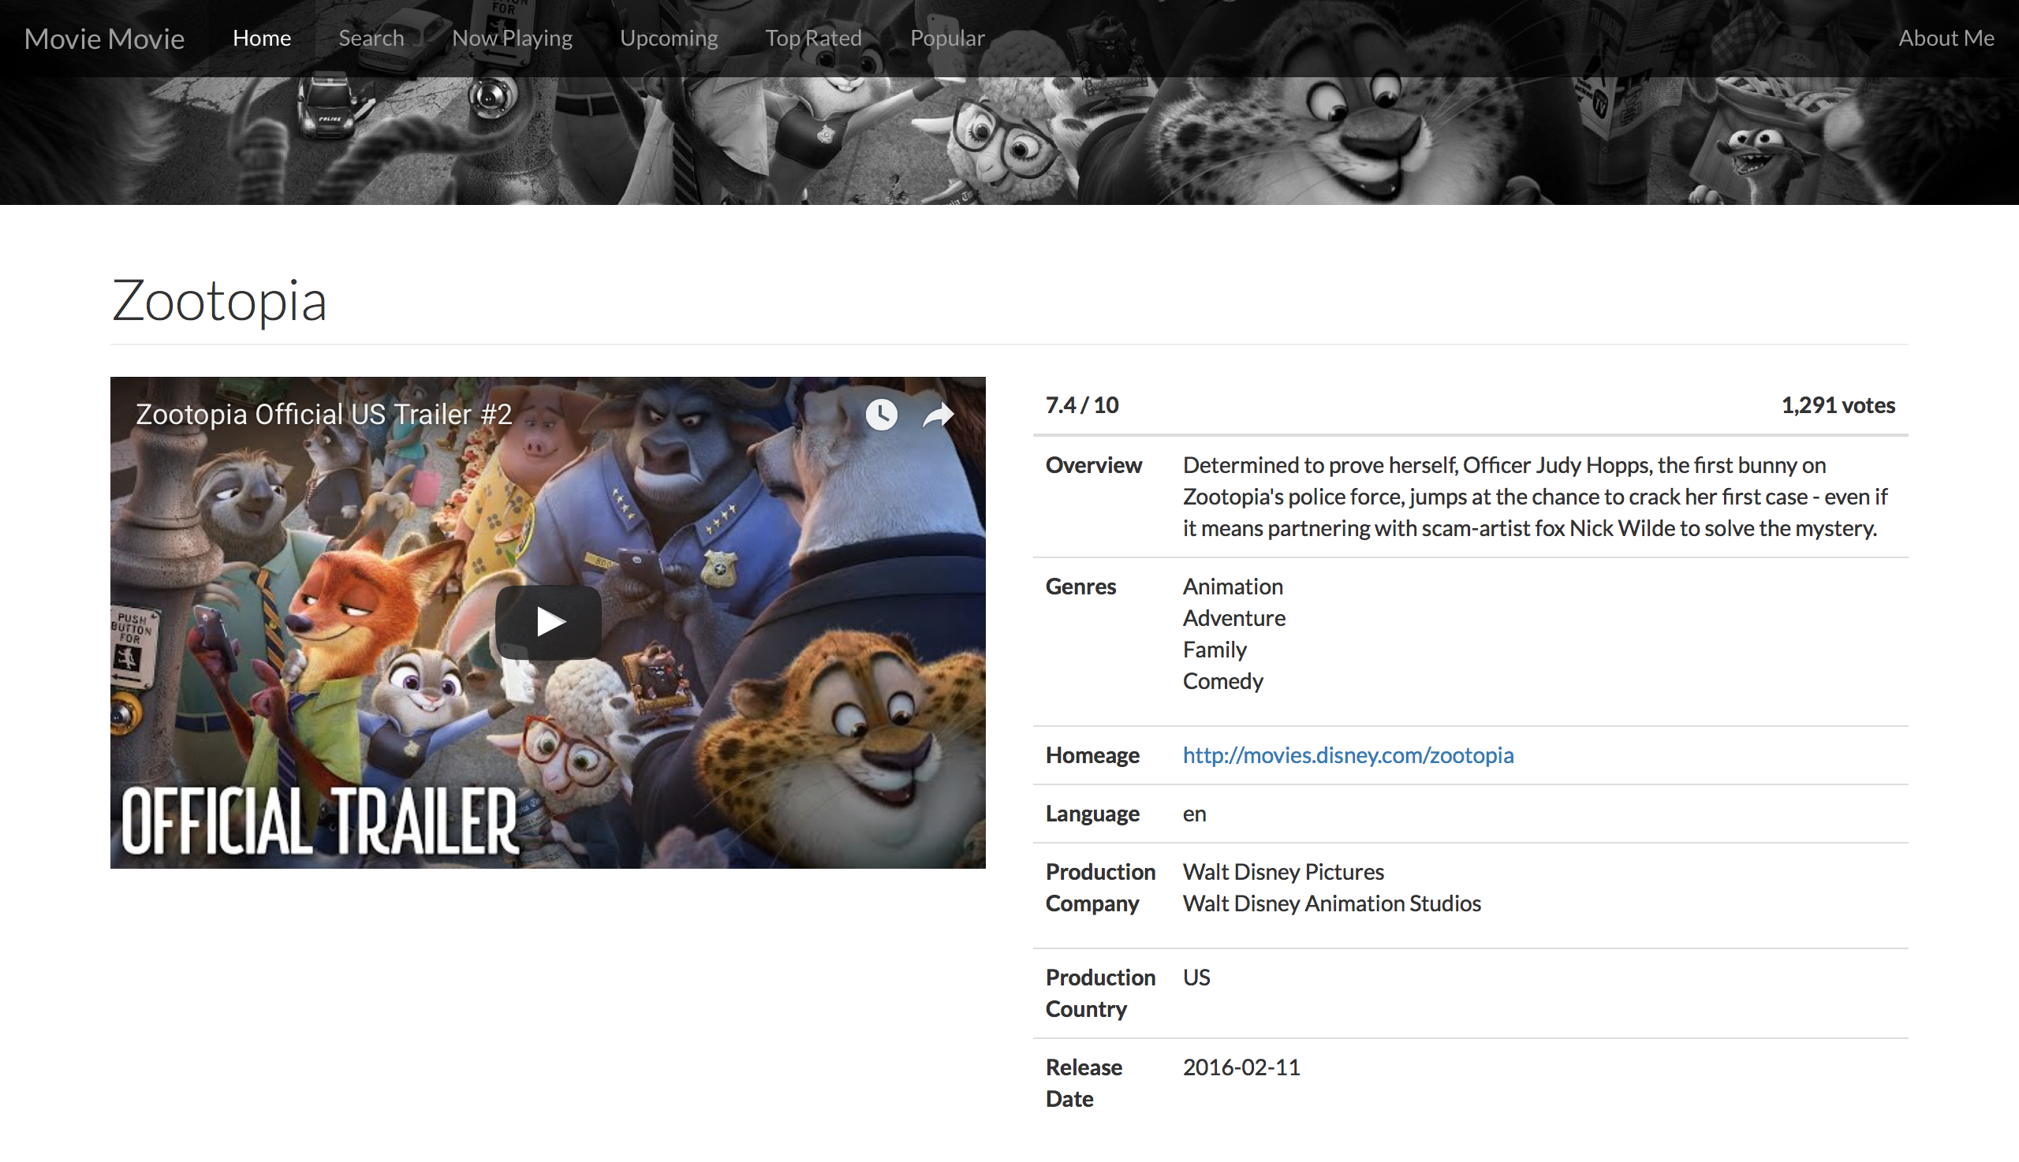
Task: Open Popular movies
Action: pos(948,38)
